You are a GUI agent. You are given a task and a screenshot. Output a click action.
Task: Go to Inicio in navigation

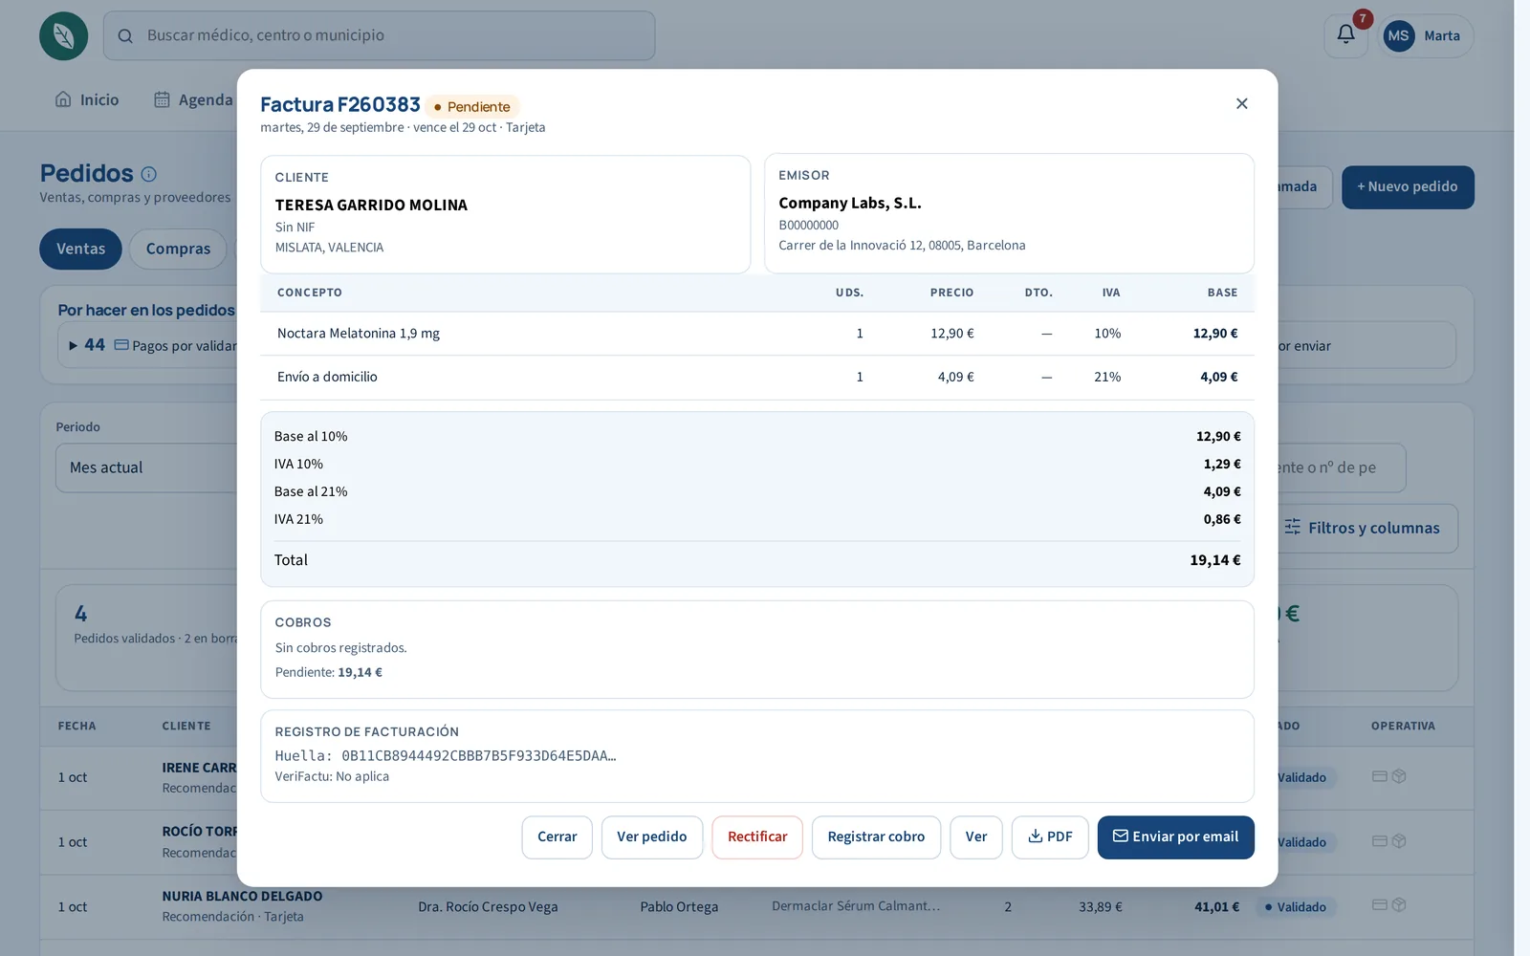point(87,99)
